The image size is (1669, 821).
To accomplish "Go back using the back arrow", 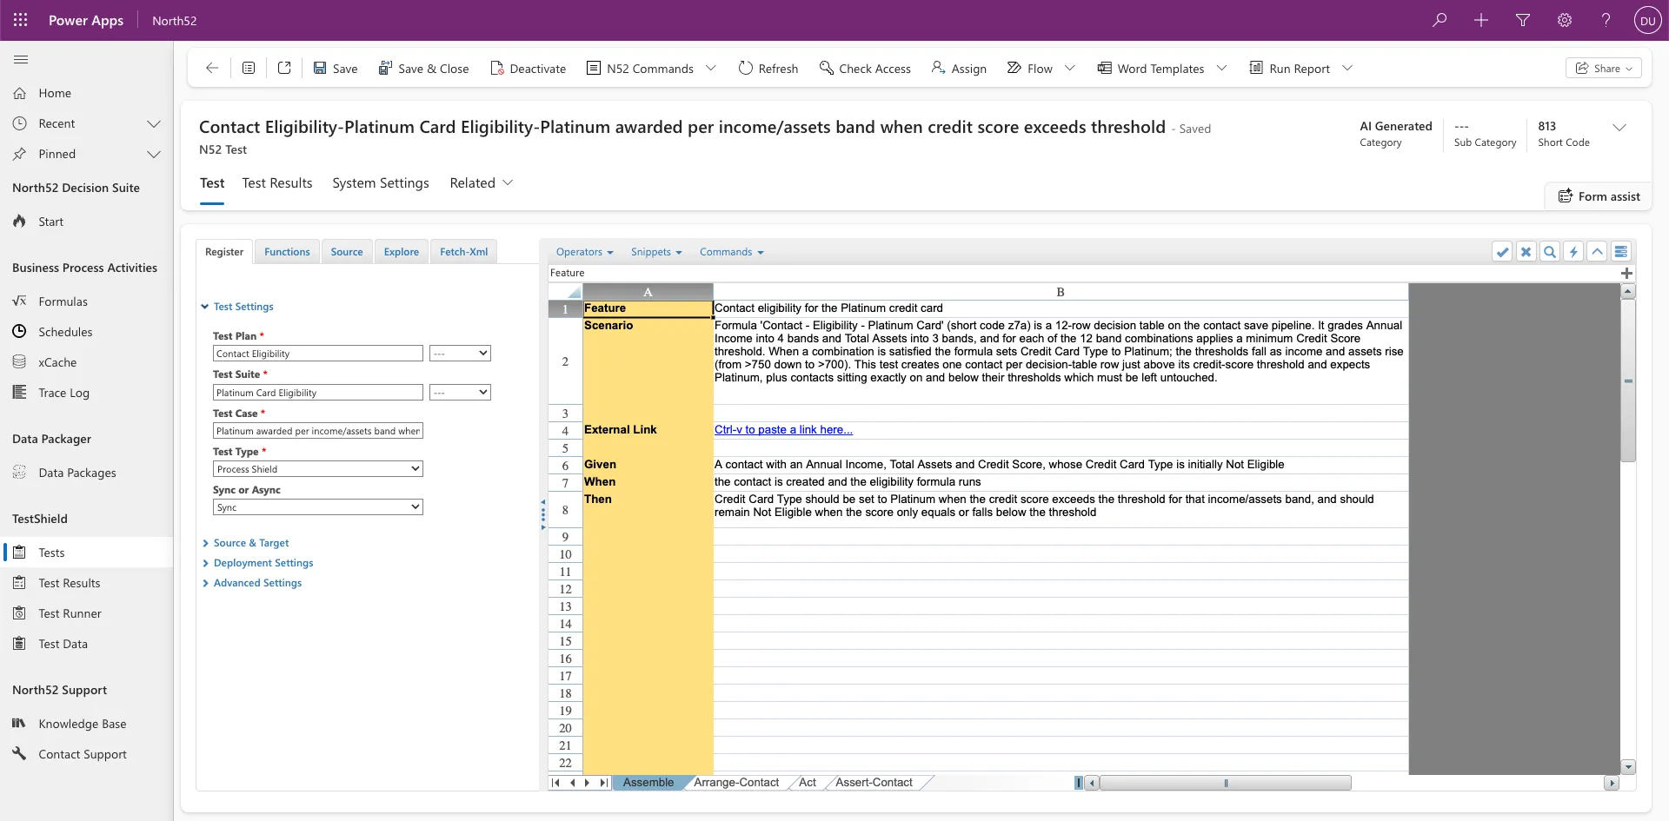I will coord(211,68).
